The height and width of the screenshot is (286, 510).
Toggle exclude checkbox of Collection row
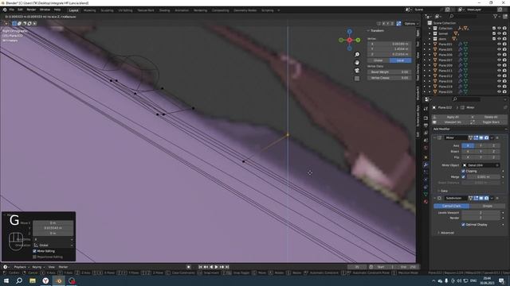tap(494, 29)
